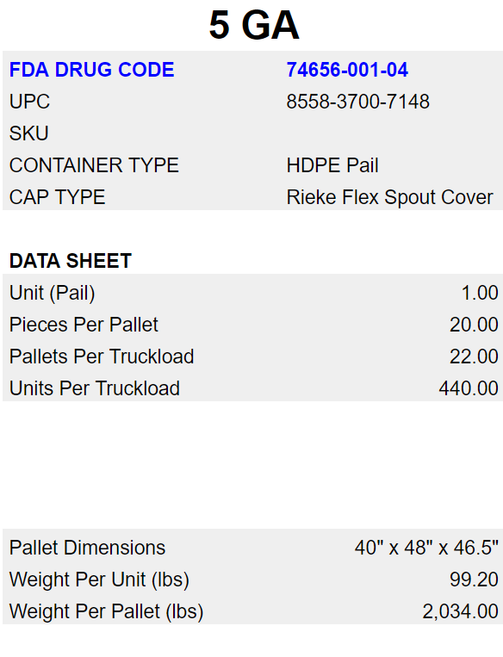Select the Weight Per Pallet value 2,034.00
The image size is (503, 657).
pos(460,611)
